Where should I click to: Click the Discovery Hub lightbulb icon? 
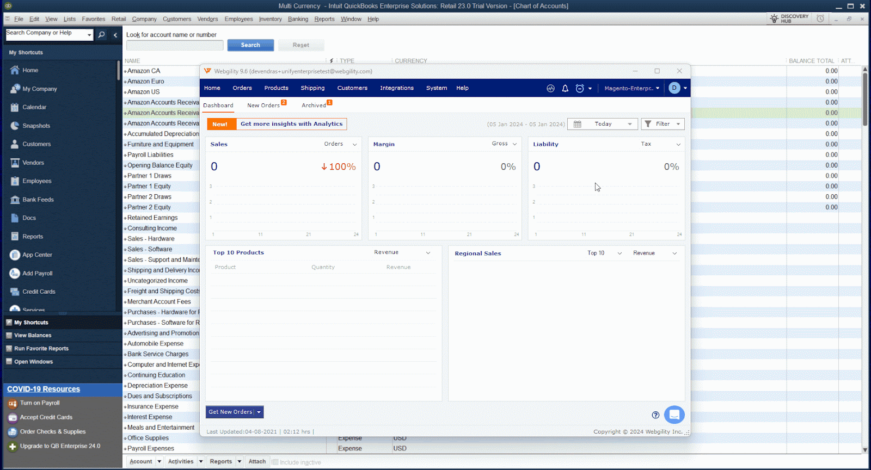click(x=774, y=19)
